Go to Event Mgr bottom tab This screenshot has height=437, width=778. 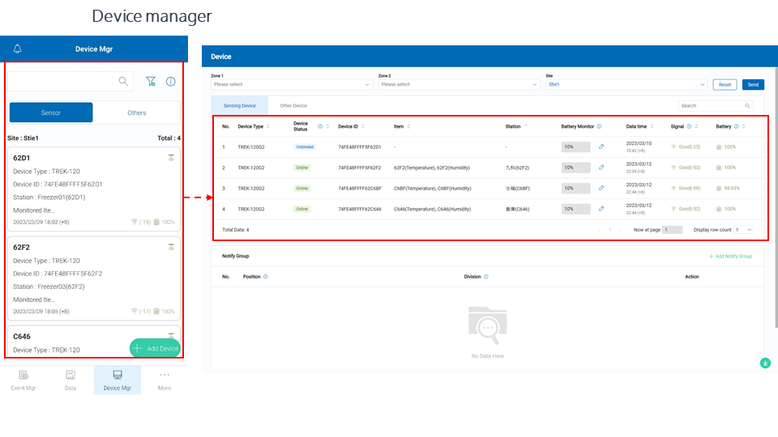click(x=24, y=380)
